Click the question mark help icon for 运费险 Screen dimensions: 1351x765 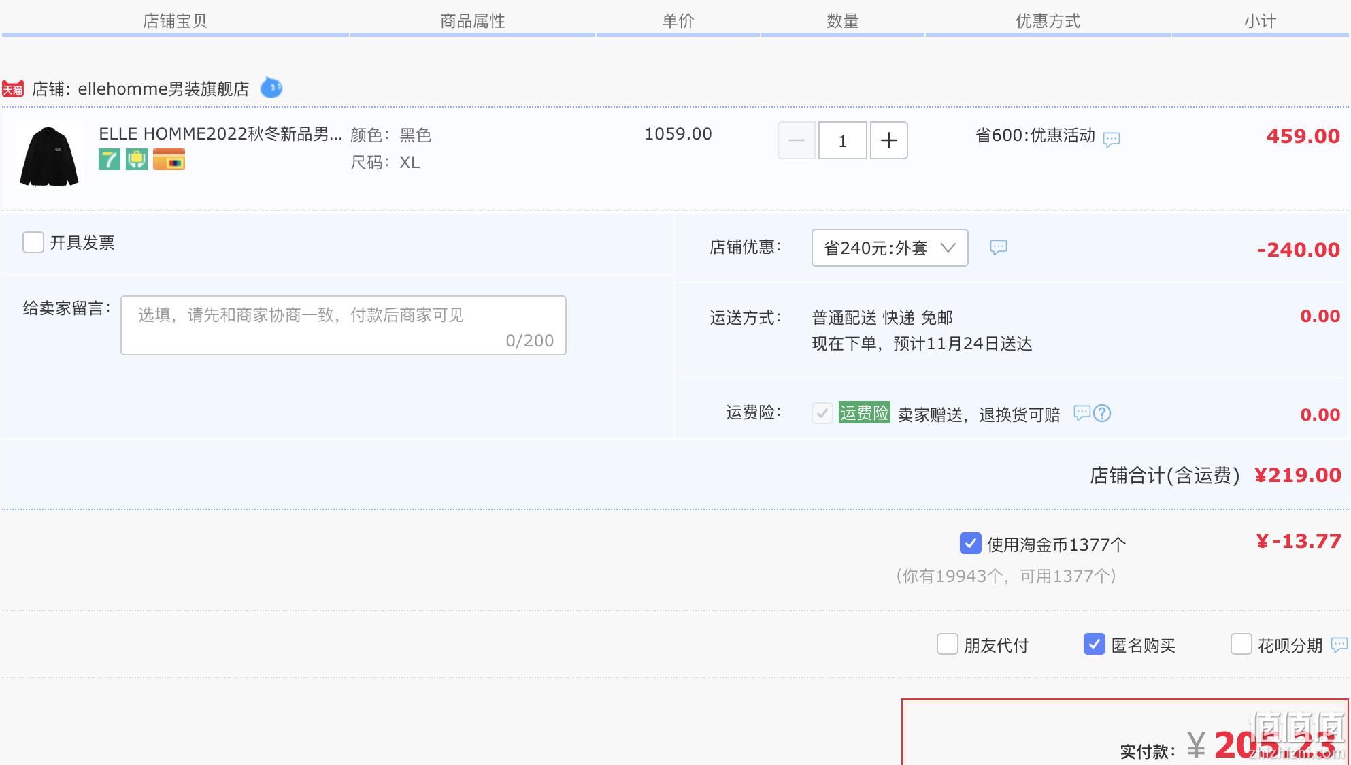click(x=1102, y=413)
